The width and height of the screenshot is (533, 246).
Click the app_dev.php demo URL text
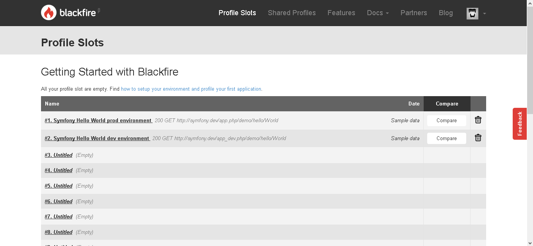tap(230, 139)
